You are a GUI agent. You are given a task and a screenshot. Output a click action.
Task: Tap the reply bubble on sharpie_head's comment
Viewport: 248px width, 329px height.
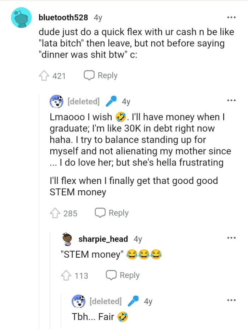click(111, 275)
